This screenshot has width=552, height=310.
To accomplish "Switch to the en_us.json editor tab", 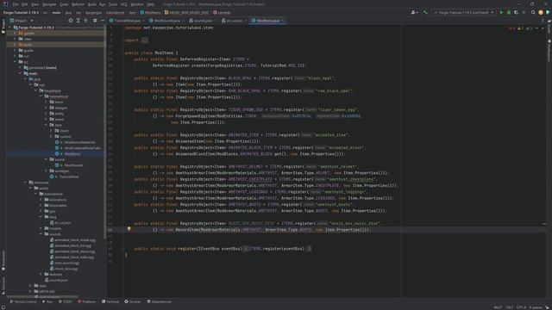I will click(x=234, y=21).
